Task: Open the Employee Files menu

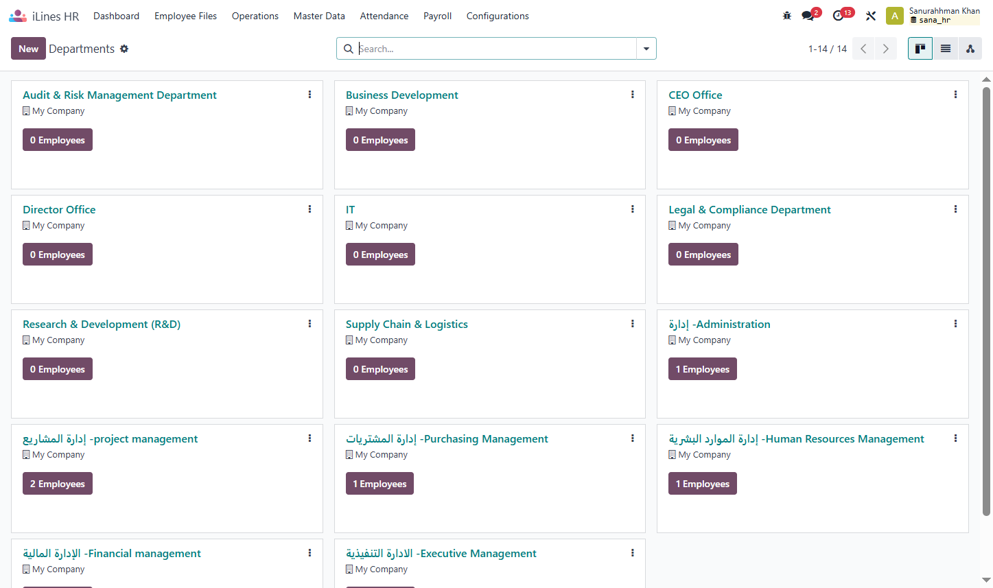Action: click(x=185, y=16)
